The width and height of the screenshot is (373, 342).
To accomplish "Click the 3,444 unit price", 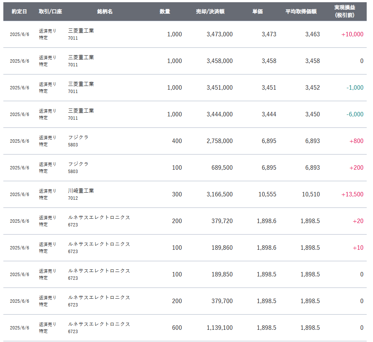I will (x=269, y=114).
